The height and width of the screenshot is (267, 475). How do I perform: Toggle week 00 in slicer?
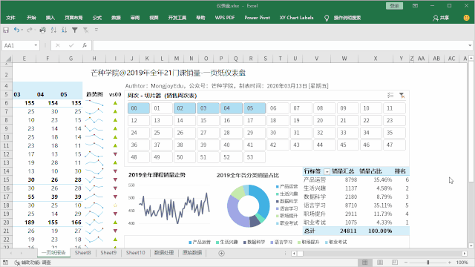tap(139, 108)
